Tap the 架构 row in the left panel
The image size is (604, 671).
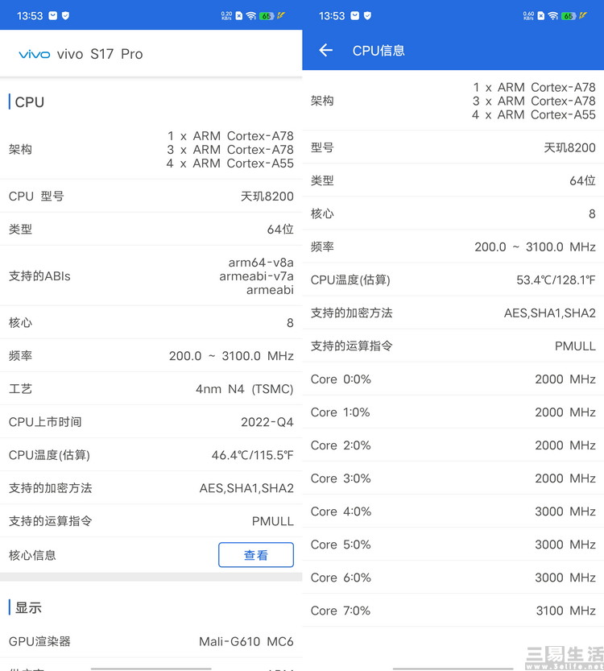[x=151, y=149]
